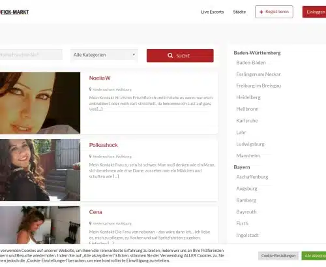Select city Ludwigsburg
326x267 pixels.
pos(250,144)
